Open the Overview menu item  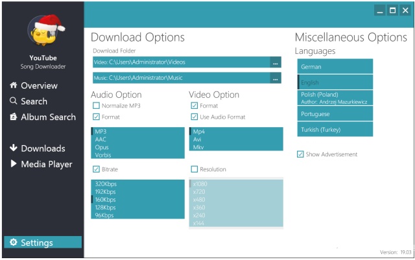(39, 86)
